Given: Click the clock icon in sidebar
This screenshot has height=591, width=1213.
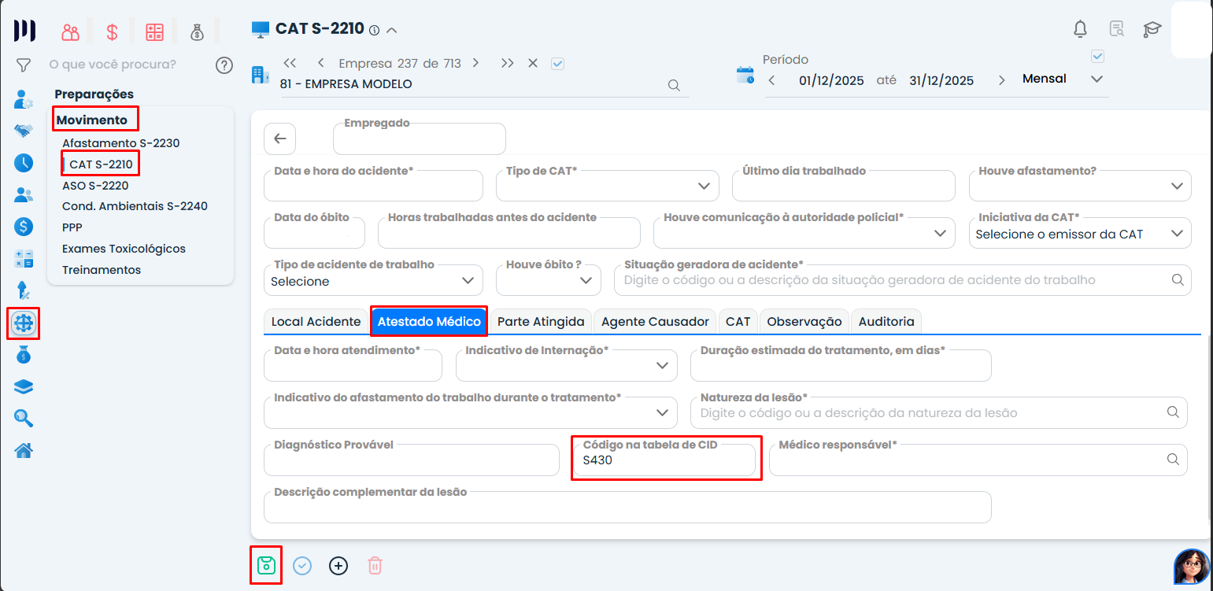Looking at the screenshot, I should click(x=24, y=163).
